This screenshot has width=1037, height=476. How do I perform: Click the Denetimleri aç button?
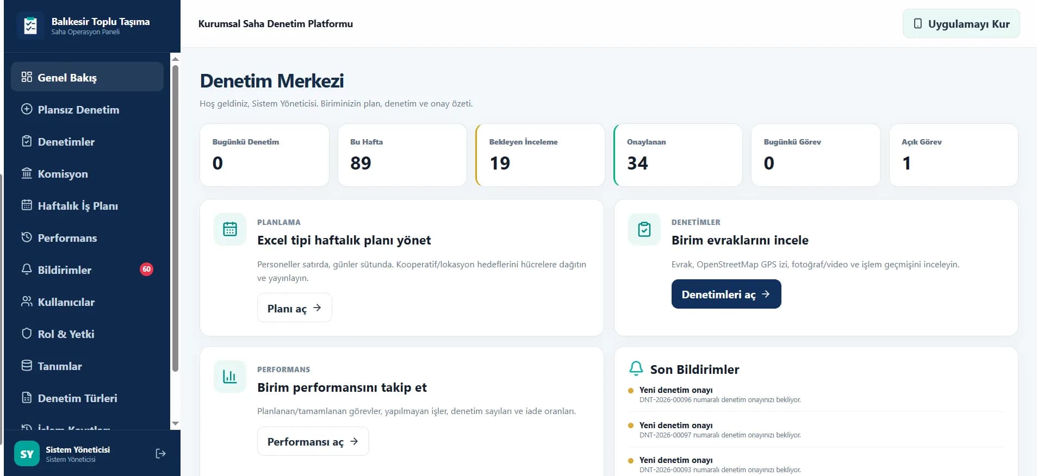point(726,294)
